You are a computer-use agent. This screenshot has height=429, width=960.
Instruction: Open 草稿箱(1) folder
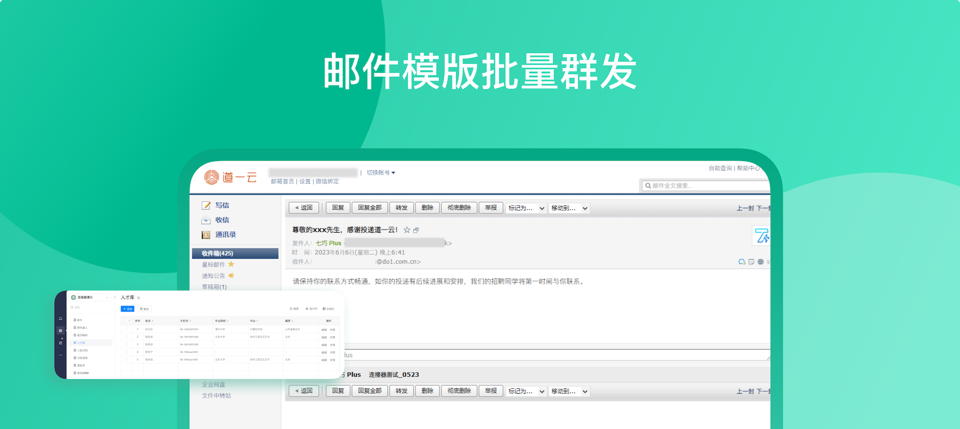click(214, 287)
